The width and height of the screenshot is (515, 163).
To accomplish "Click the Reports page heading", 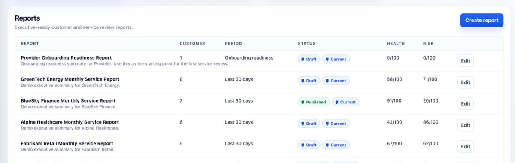I will click(27, 18).
